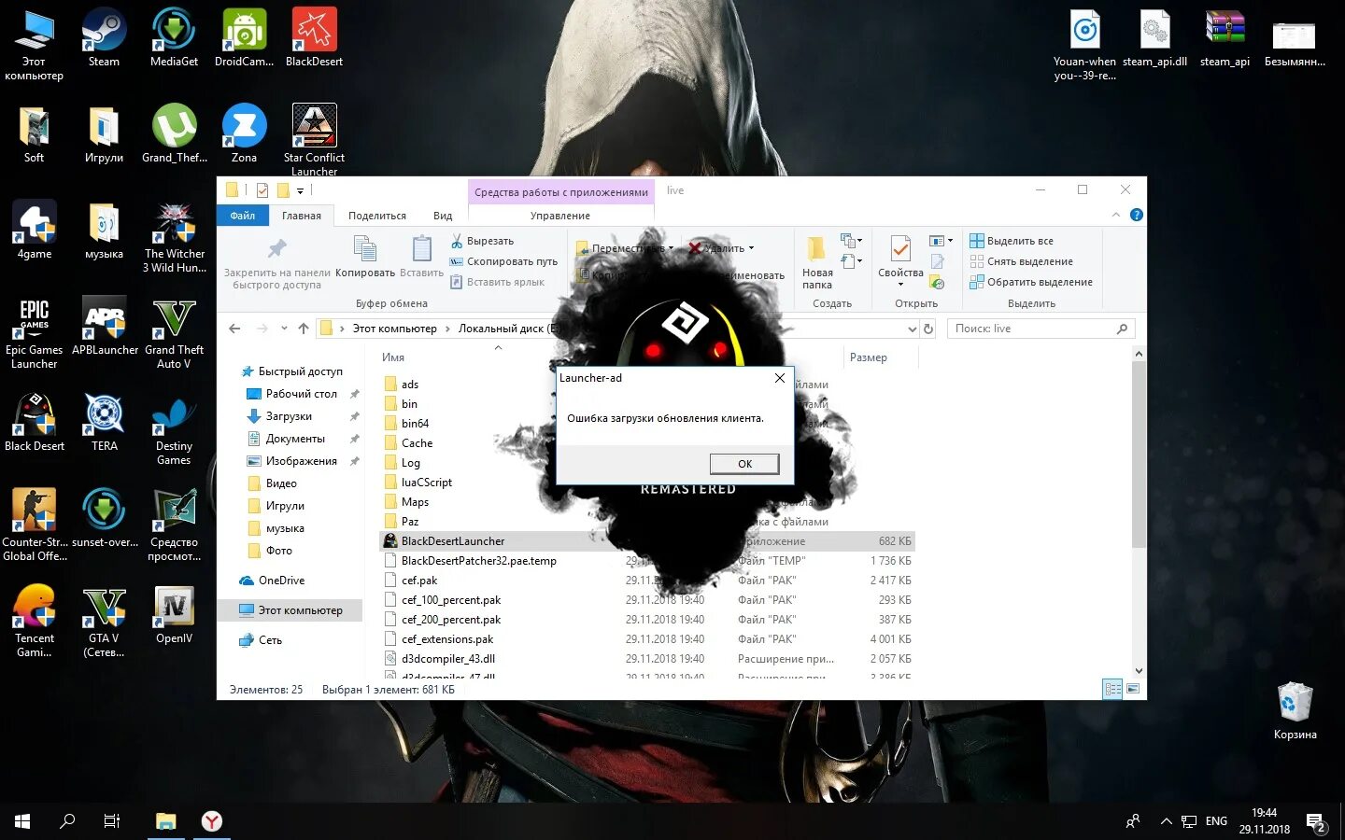Viewport: 1345px width, 840px height.
Task: Select the TERA desktop icon
Action: tap(104, 422)
